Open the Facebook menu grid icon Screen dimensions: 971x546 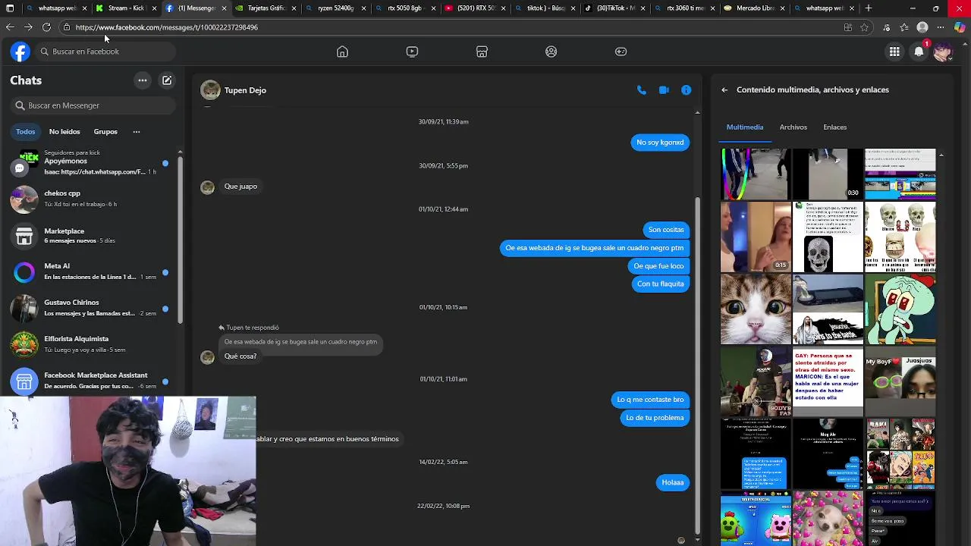pyautogui.click(x=894, y=52)
